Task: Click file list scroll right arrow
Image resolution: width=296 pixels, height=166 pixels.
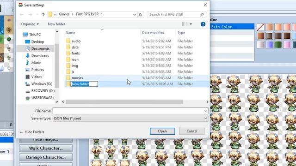Action: (207, 102)
